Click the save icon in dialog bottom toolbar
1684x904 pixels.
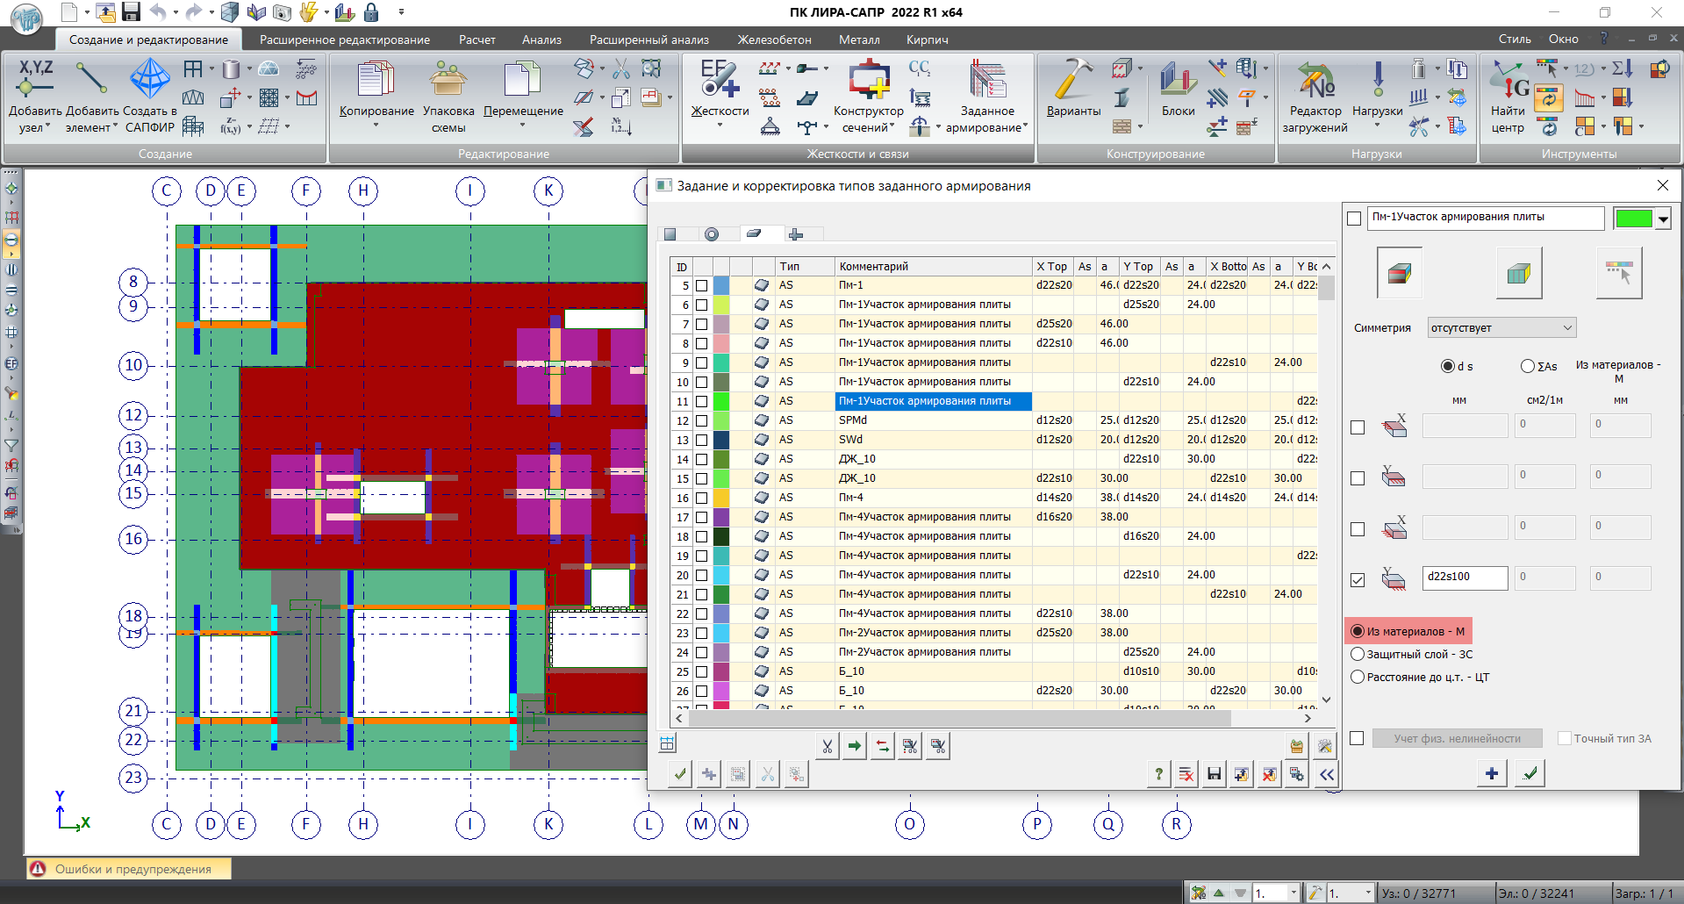[1214, 774]
